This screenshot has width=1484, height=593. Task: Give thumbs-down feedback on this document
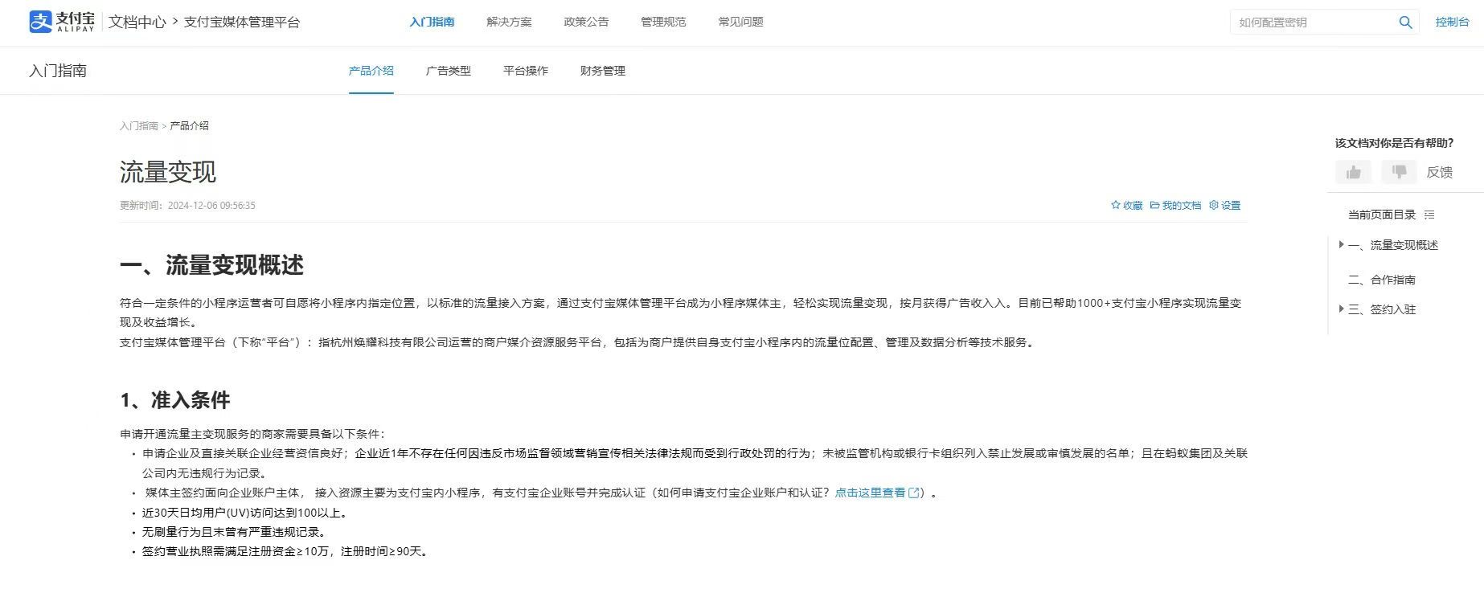1399,172
